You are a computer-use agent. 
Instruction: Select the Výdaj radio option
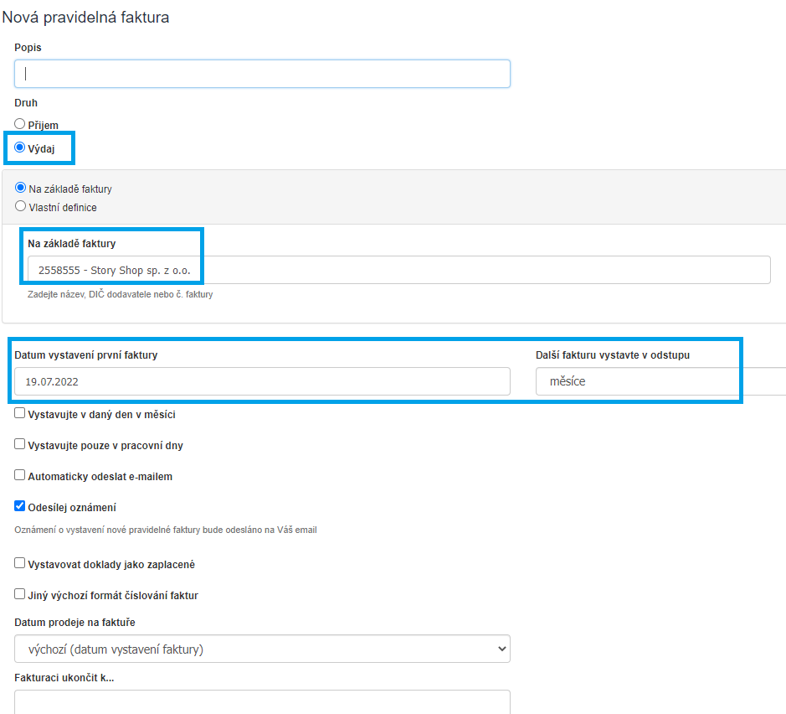coord(20,147)
